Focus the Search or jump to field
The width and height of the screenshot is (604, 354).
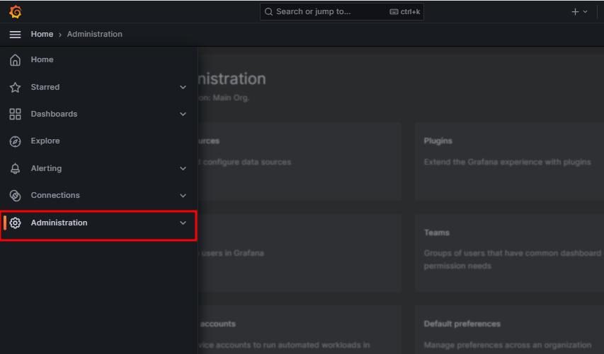342,12
